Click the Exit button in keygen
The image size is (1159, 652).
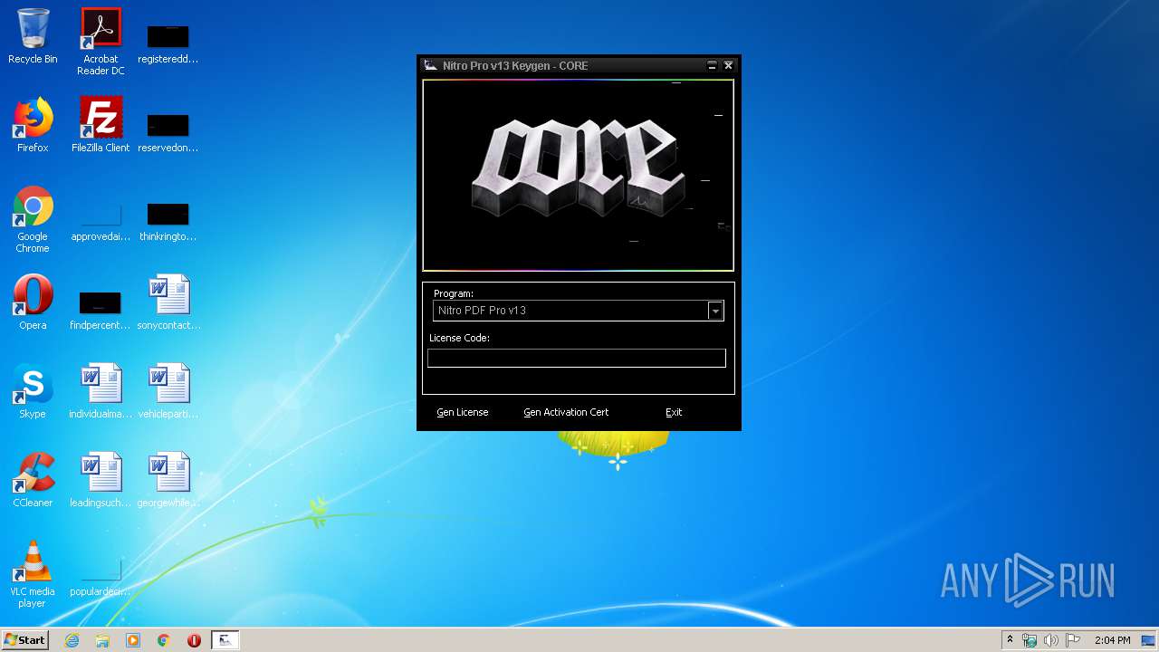tap(674, 412)
